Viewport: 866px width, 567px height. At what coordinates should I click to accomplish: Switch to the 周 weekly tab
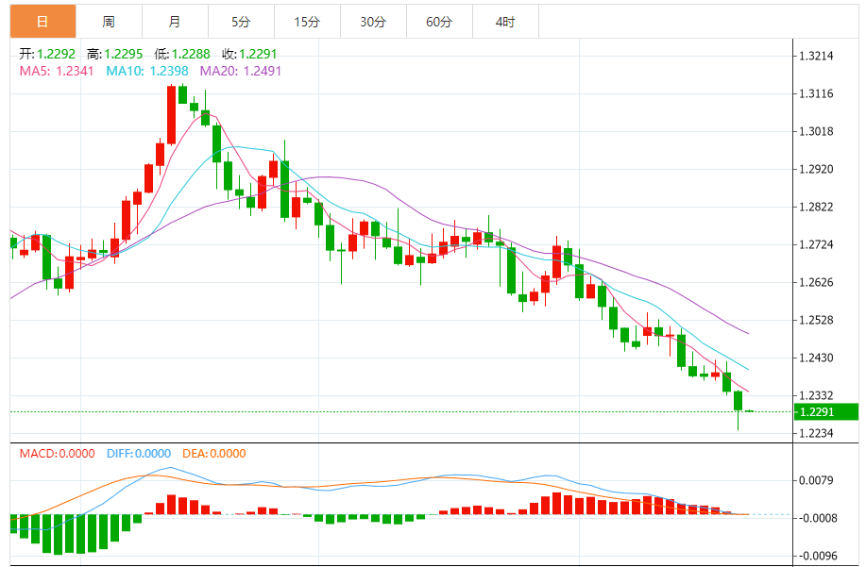pos(109,22)
